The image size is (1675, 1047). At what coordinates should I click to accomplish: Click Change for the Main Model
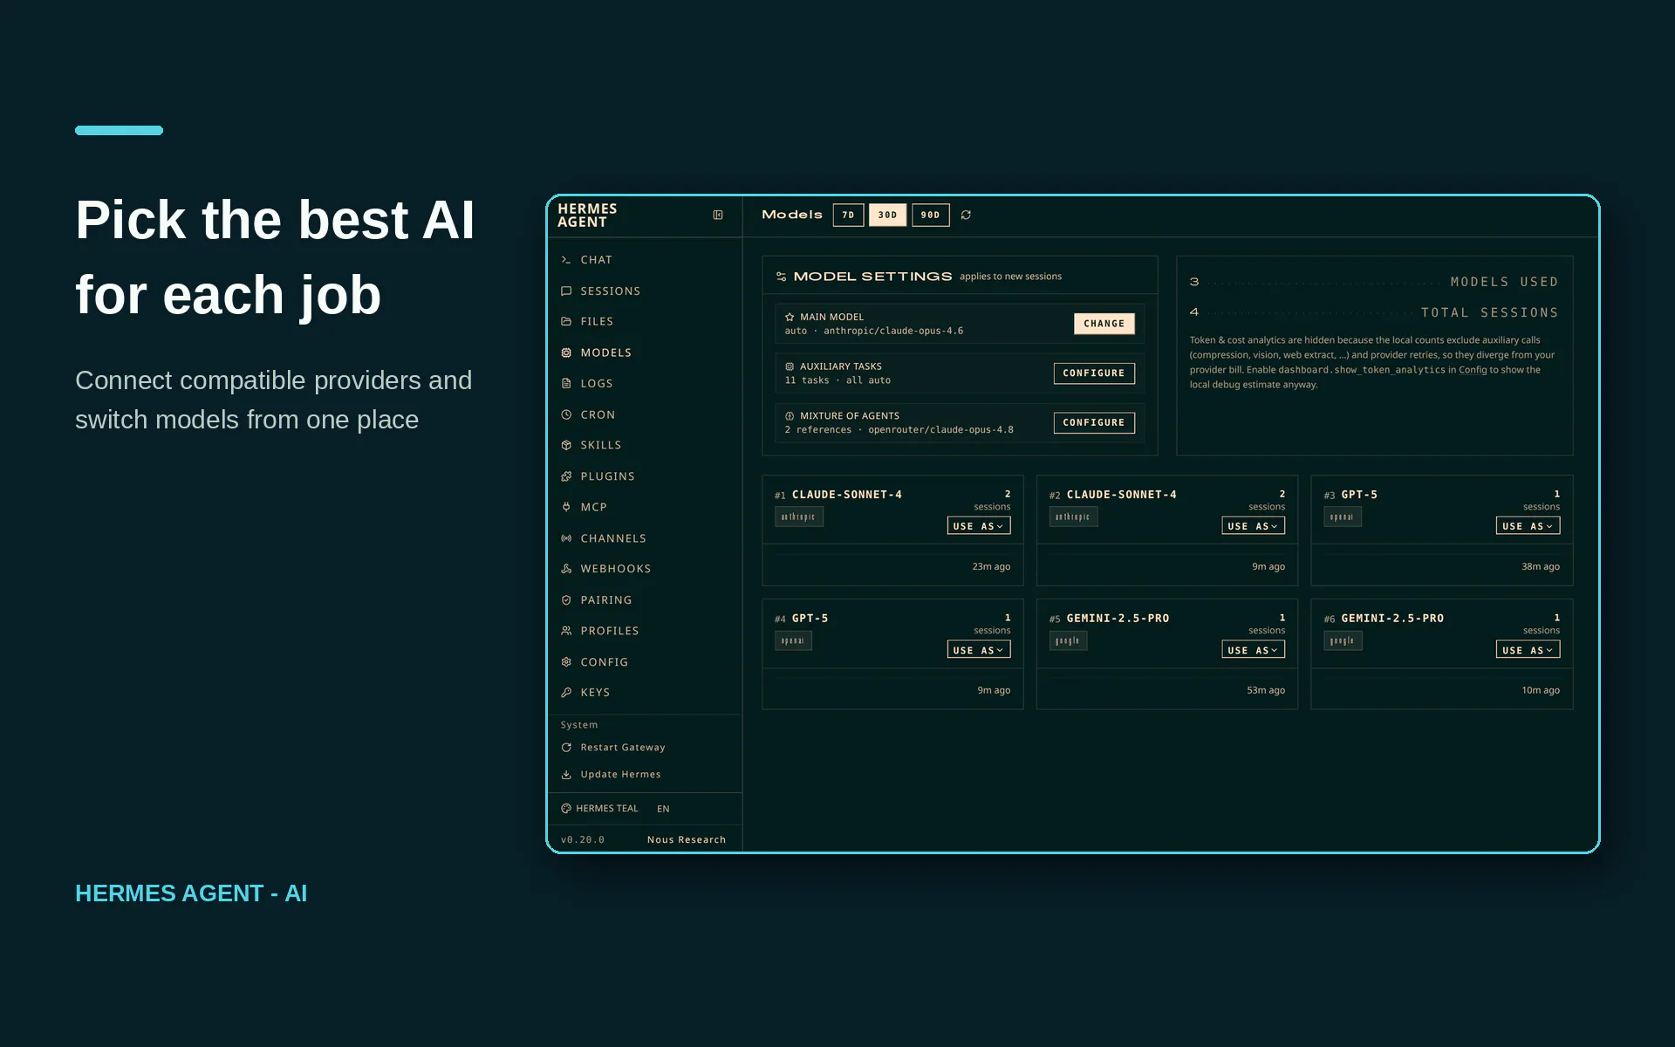(x=1104, y=324)
